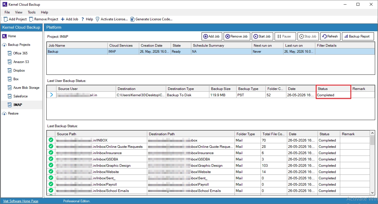378x204 pixels.
Task: Click the Home icon in sidebar
Action: [x=4, y=36]
